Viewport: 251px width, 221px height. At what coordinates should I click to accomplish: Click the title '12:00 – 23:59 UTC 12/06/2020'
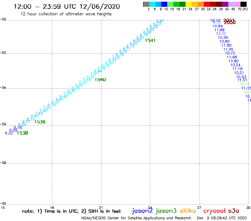[67, 6]
